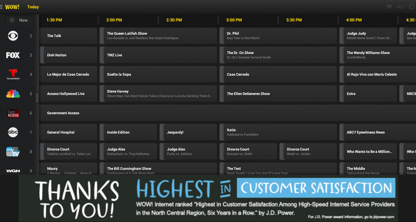Open The Bill Cunningham Show listing
Image resolution: width=416 pixels, height=222 pixels.
(158, 169)
